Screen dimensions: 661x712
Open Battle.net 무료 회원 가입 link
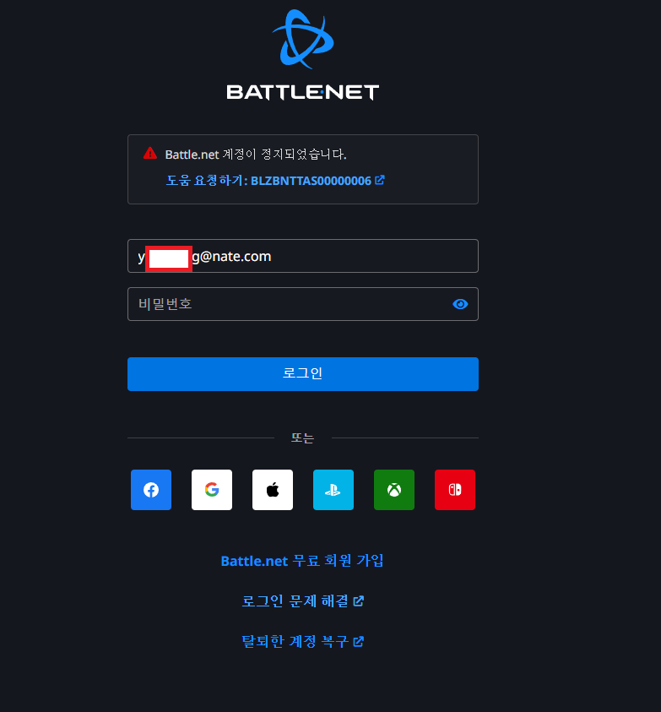point(302,560)
